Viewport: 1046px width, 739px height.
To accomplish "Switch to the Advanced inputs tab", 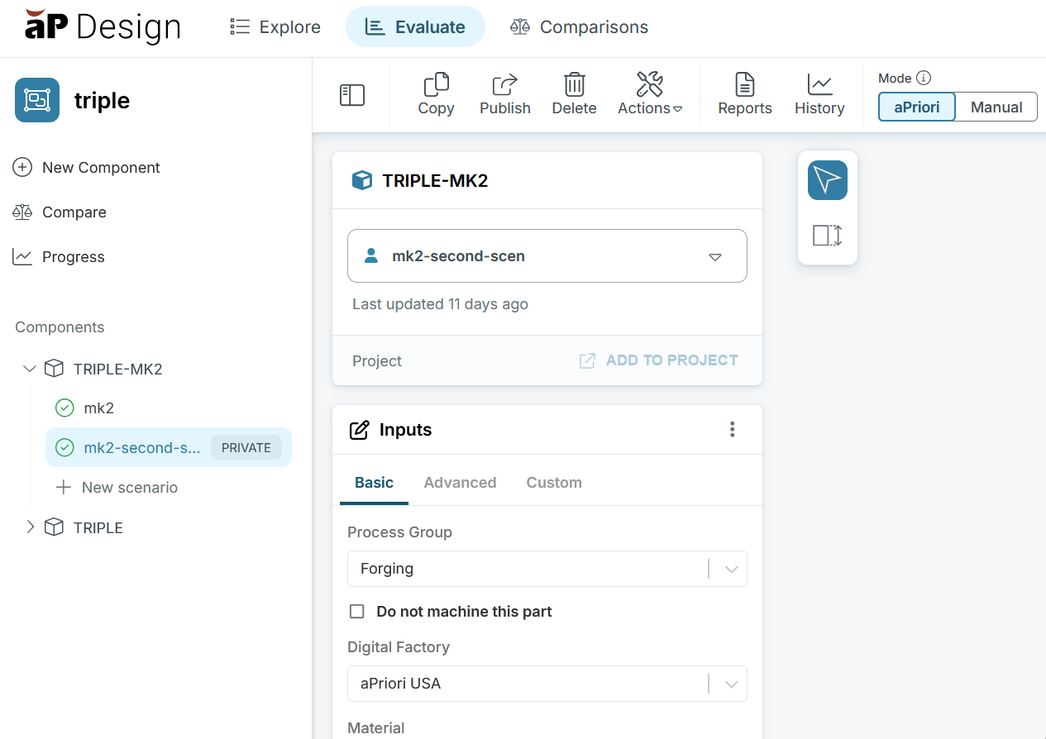I will click(x=460, y=483).
